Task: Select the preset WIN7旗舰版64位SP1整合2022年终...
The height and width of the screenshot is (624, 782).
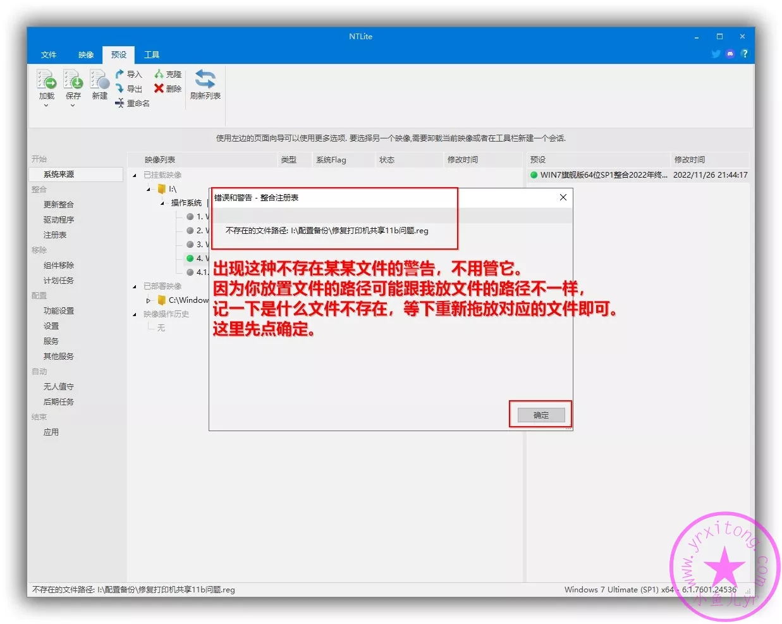Action: point(604,175)
